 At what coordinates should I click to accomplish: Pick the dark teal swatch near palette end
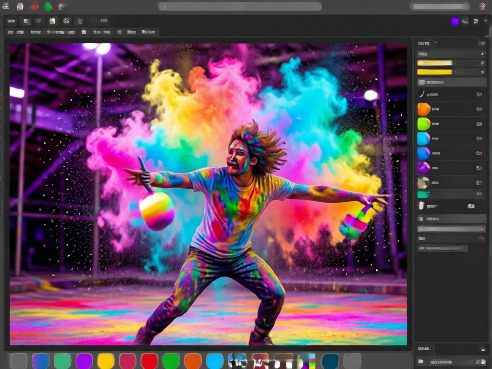(330, 361)
